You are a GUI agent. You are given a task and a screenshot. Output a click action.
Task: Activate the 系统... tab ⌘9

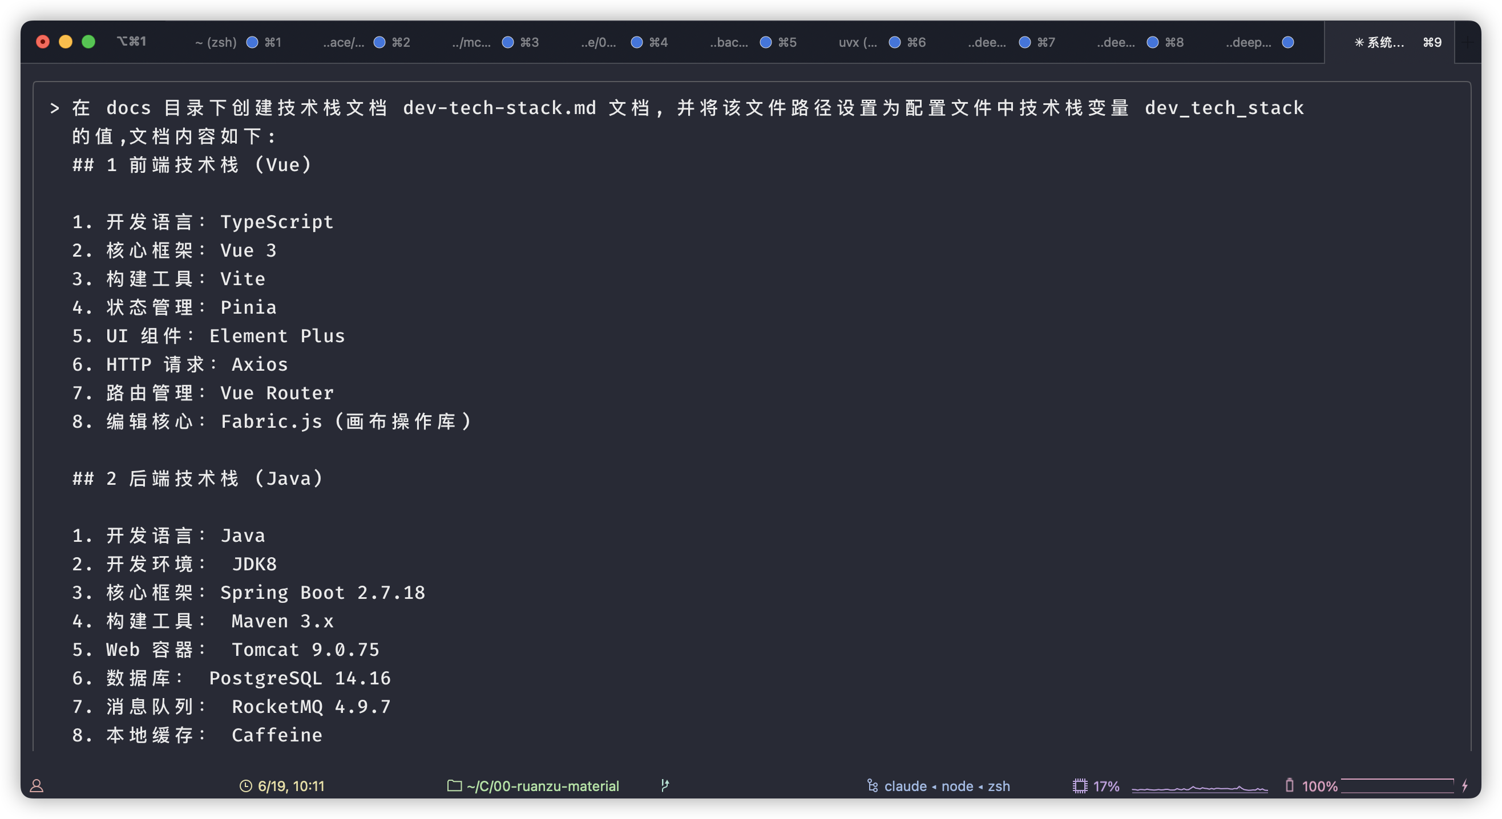1379,42
